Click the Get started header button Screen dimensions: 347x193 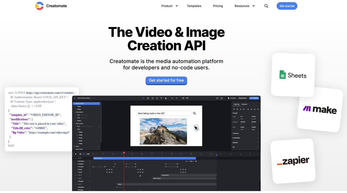tap(287, 6)
